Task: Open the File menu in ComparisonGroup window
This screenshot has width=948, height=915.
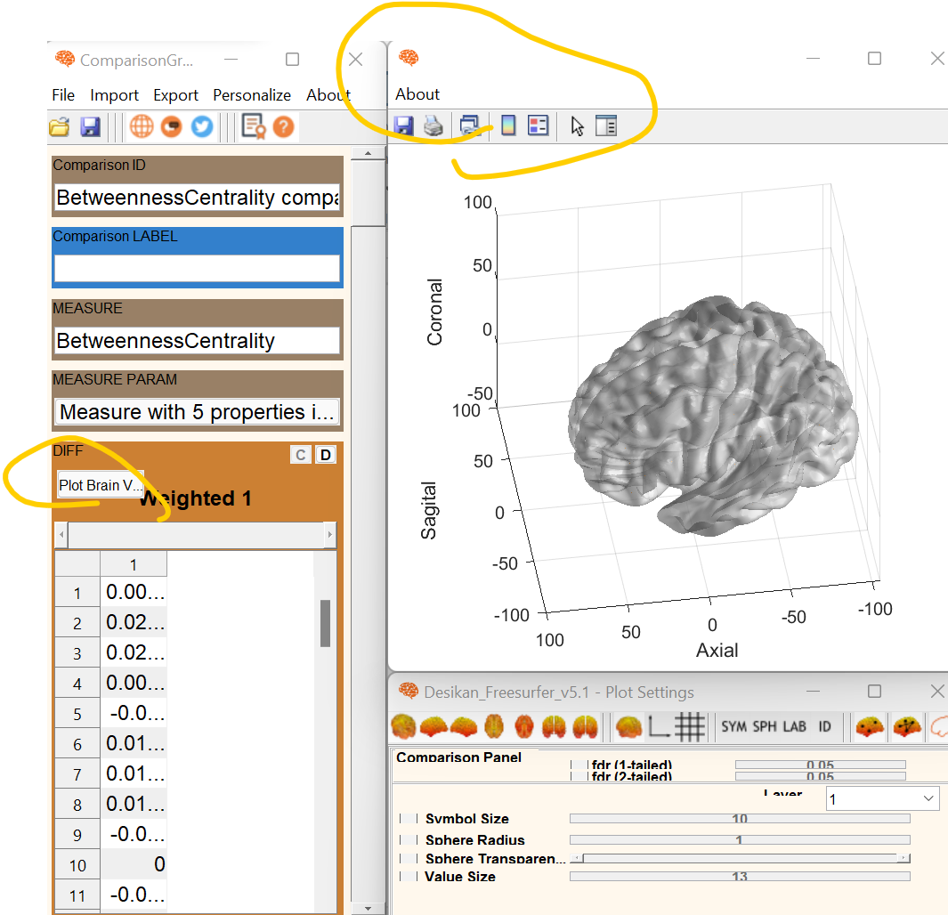Action: tap(62, 94)
